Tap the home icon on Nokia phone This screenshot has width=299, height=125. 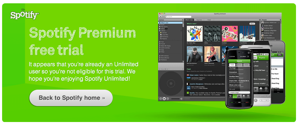coord(244,96)
